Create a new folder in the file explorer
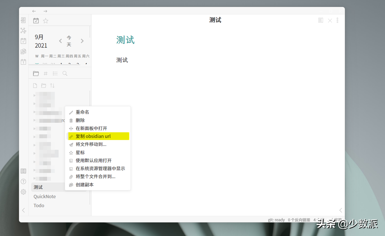The width and height of the screenshot is (385, 236). [44, 85]
